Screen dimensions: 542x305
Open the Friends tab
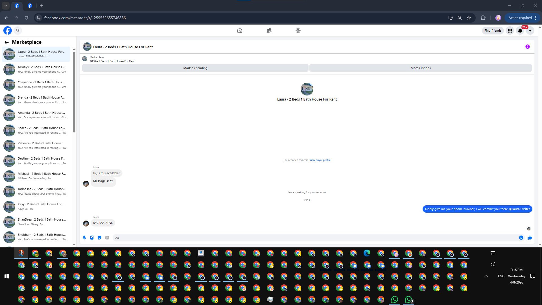pyautogui.click(x=269, y=30)
